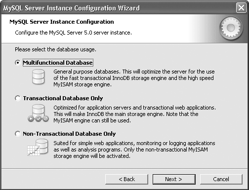Screen dimensions: 249x190
Task: Enable the Non-Transactional Database Only radio button
Action: (x=17, y=134)
